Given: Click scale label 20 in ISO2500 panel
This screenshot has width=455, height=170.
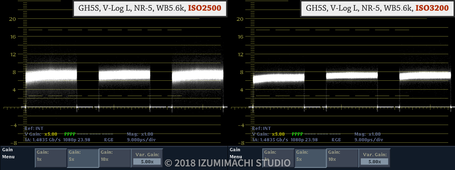Looking at the screenshot, I should (x=12, y=19).
